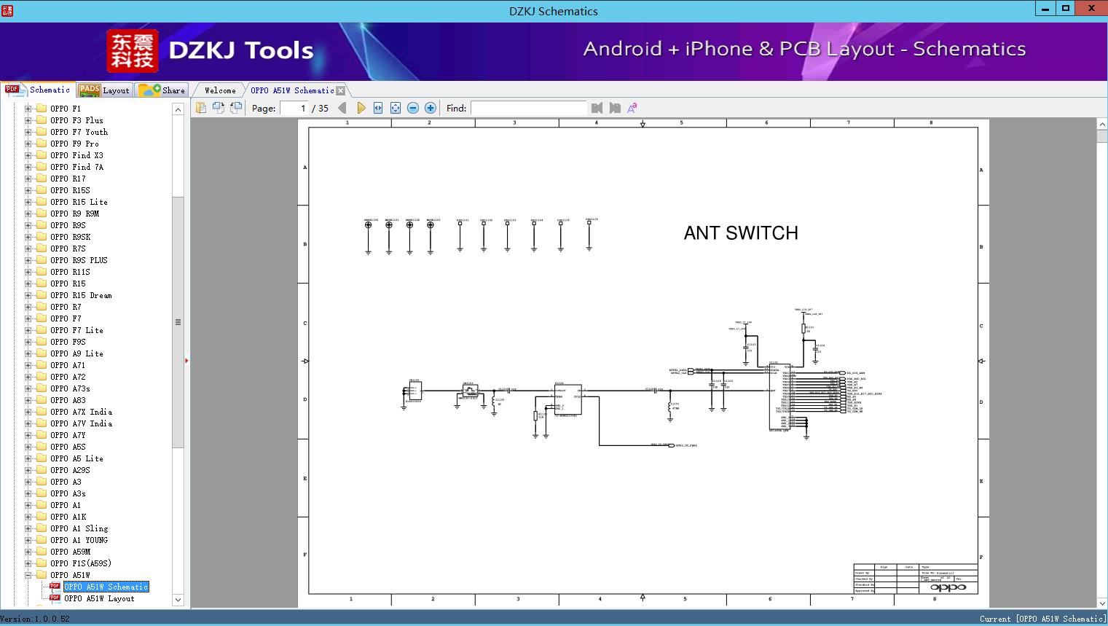Select OPPO A7V India in the tree

(82, 423)
